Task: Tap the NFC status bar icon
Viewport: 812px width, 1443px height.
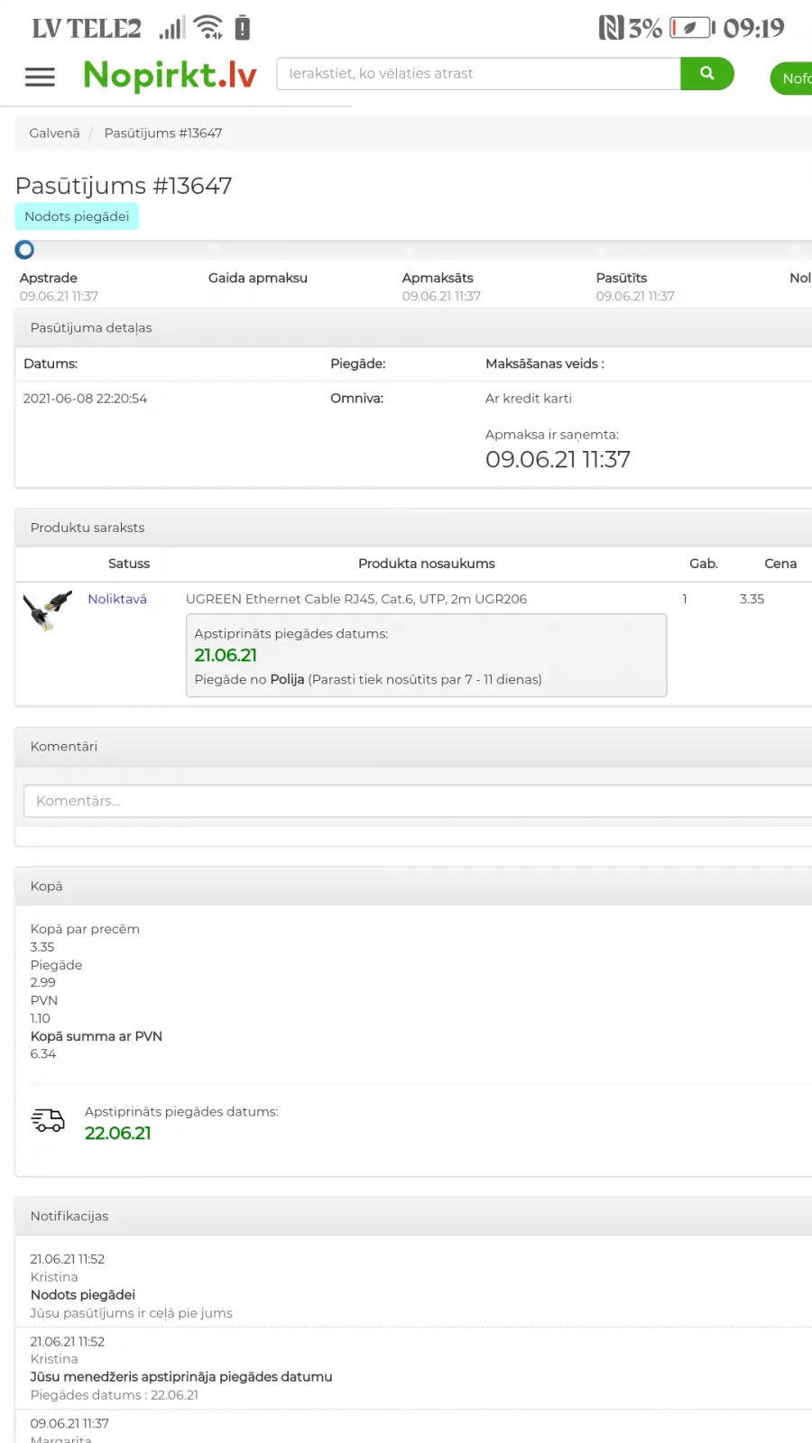Action: [611, 28]
